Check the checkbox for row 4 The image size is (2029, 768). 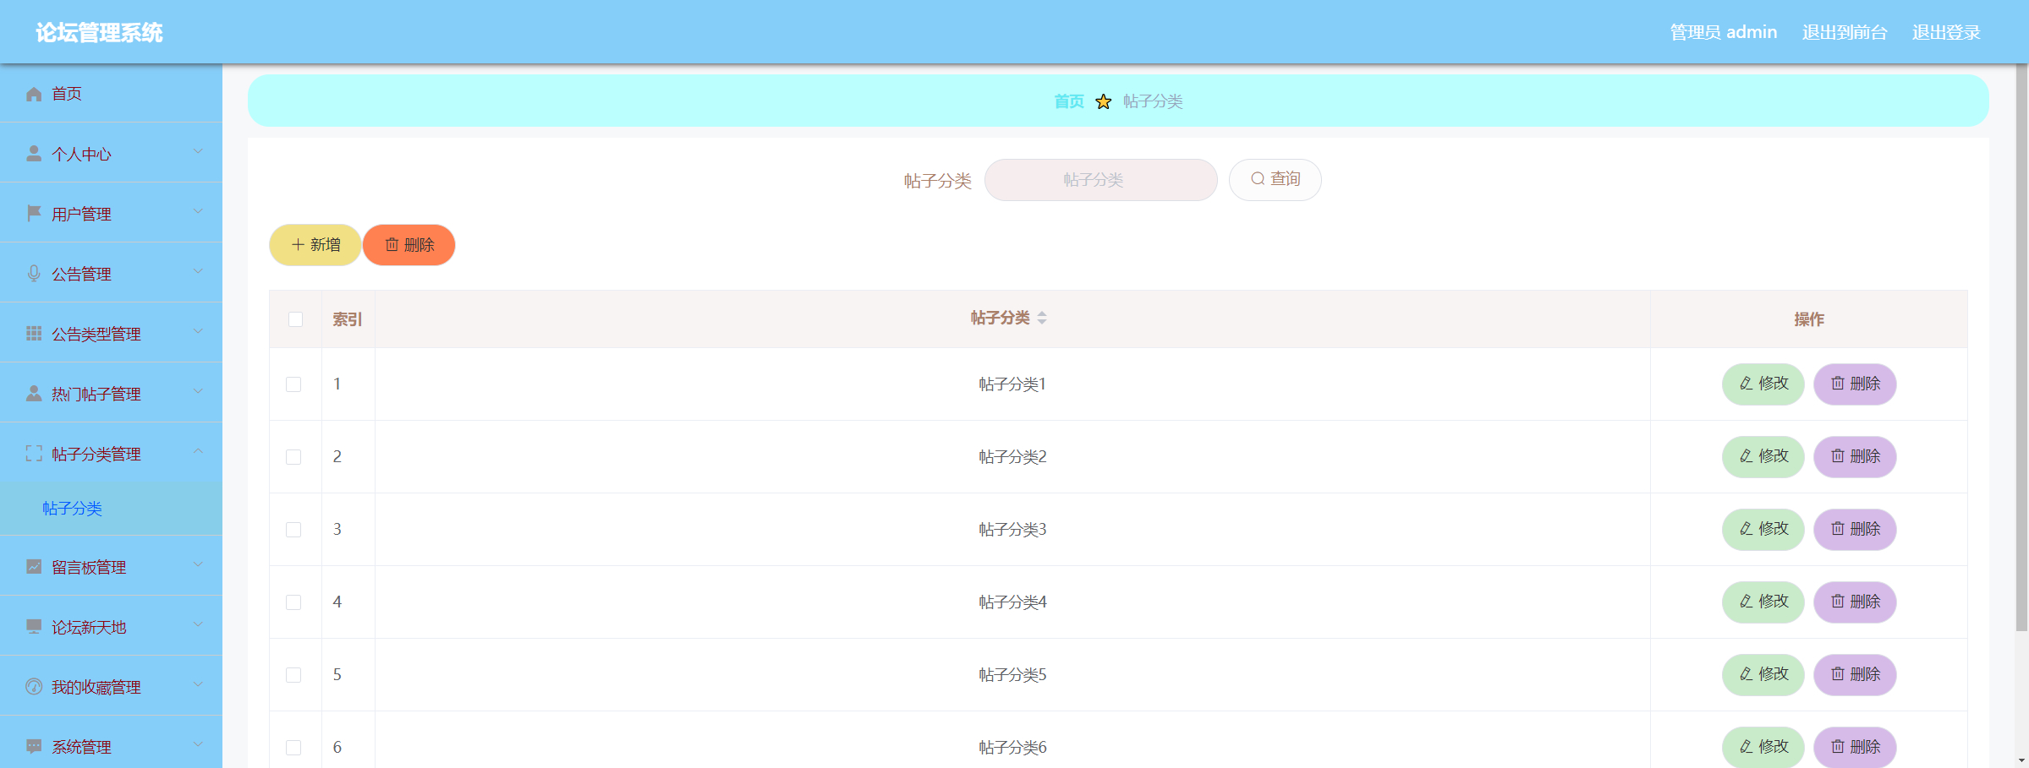[x=293, y=602]
